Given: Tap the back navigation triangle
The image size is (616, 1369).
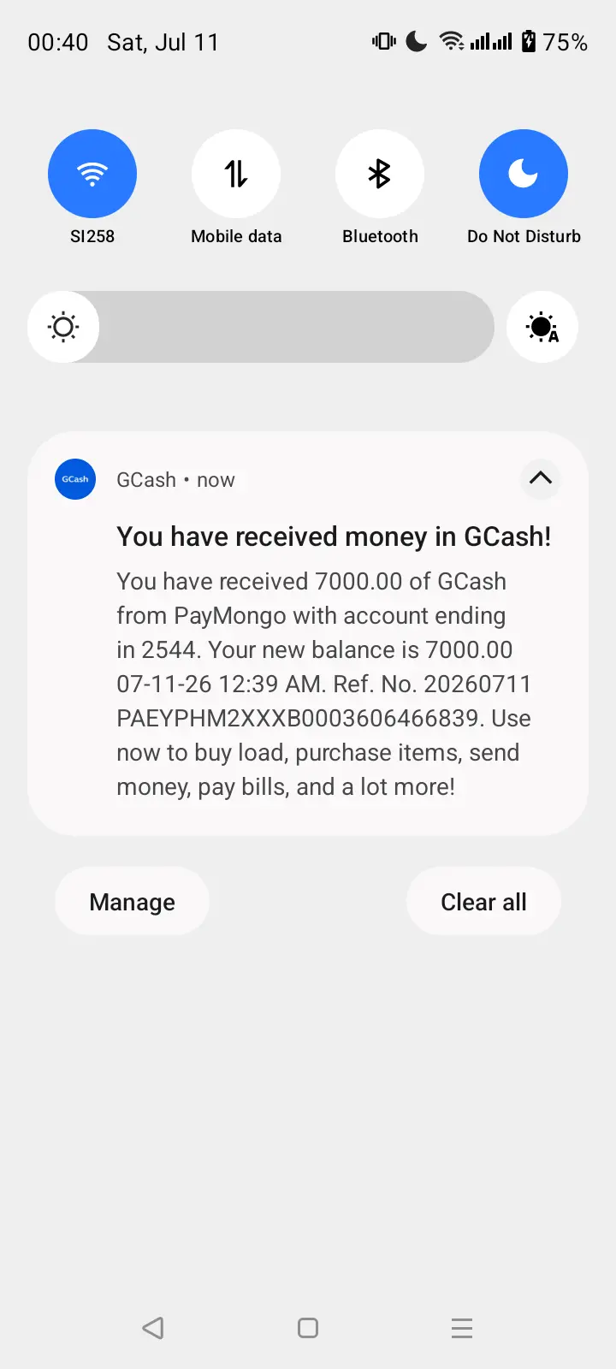Looking at the screenshot, I should (153, 1328).
